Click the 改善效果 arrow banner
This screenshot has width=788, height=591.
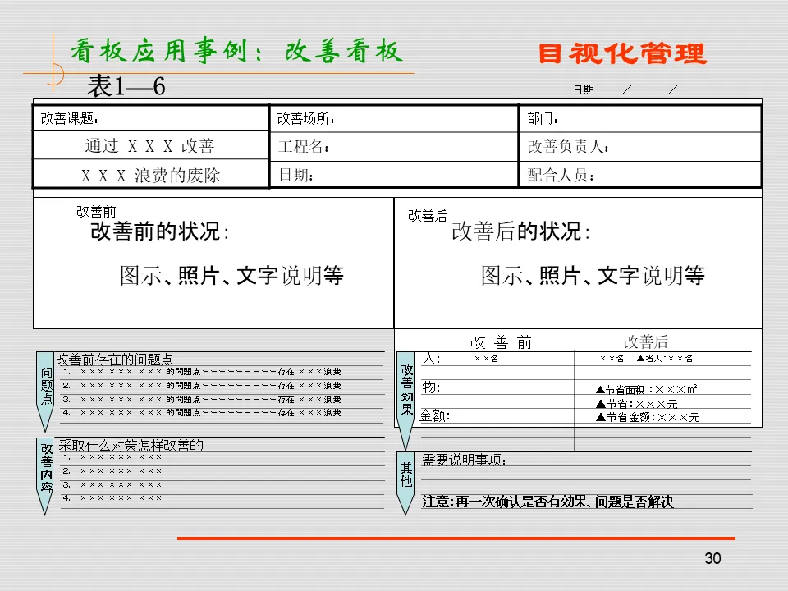point(406,401)
